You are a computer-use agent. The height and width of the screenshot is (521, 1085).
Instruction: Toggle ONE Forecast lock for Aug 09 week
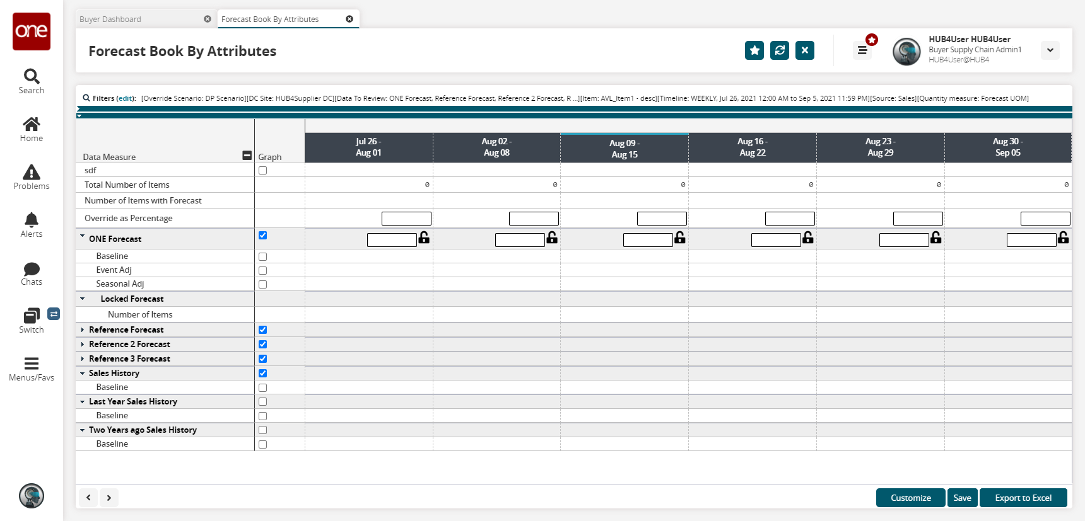(x=680, y=238)
